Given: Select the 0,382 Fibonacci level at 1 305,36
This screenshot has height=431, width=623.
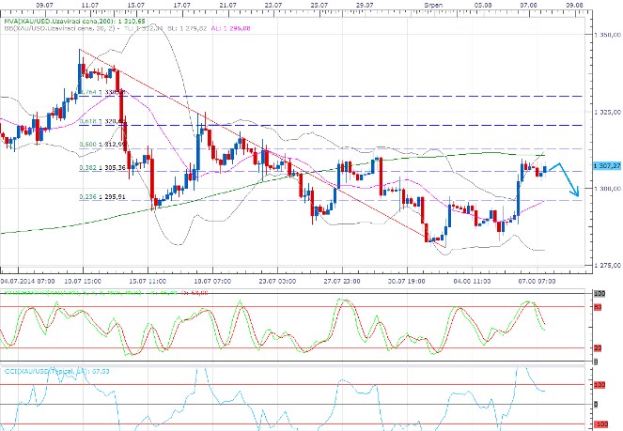Looking at the screenshot, I should pos(103,169).
